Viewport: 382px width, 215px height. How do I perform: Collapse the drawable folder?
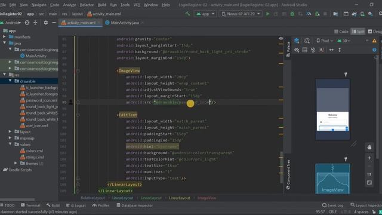[10, 81]
